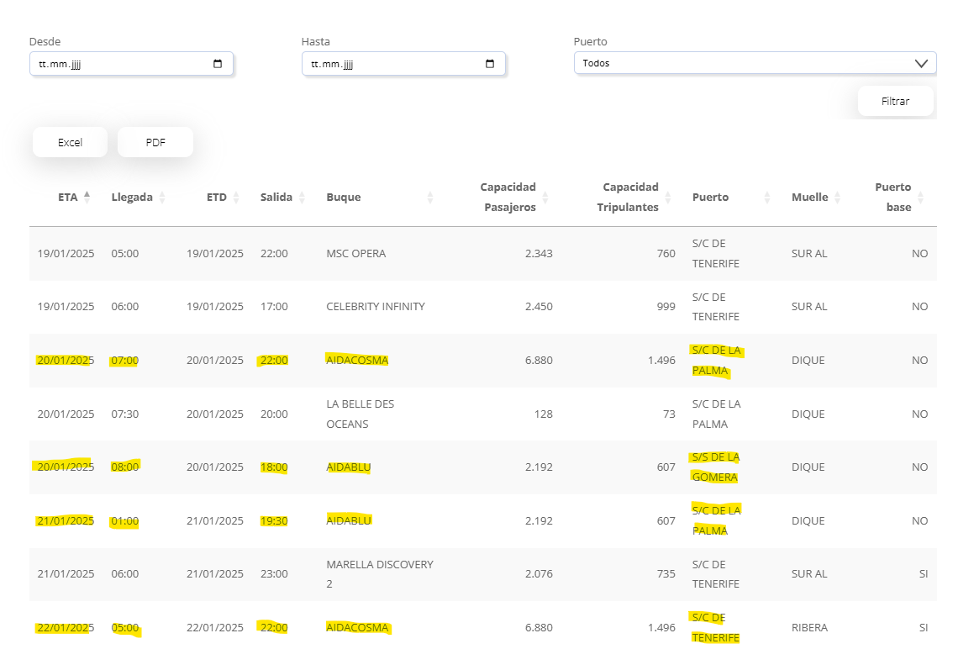Sort by Puerto base column arrows
958x649 pixels.
(x=921, y=197)
